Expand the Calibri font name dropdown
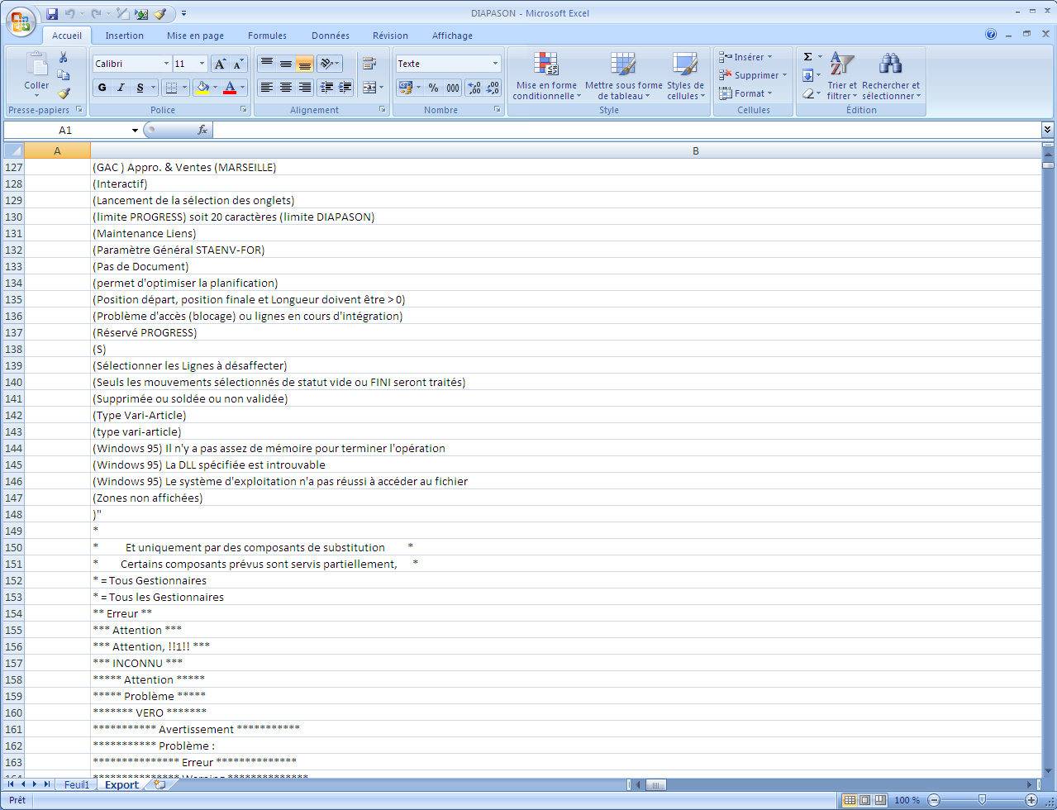The height and width of the screenshot is (810, 1057). pyautogui.click(x=166, y=64)
